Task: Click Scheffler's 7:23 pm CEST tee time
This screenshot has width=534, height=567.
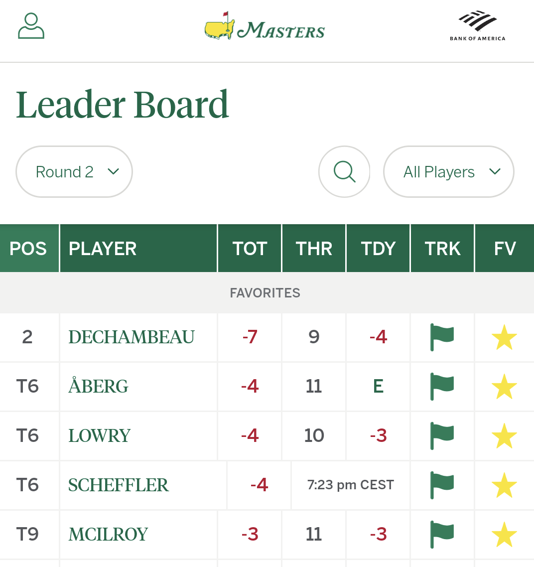Action: point(350,485)
